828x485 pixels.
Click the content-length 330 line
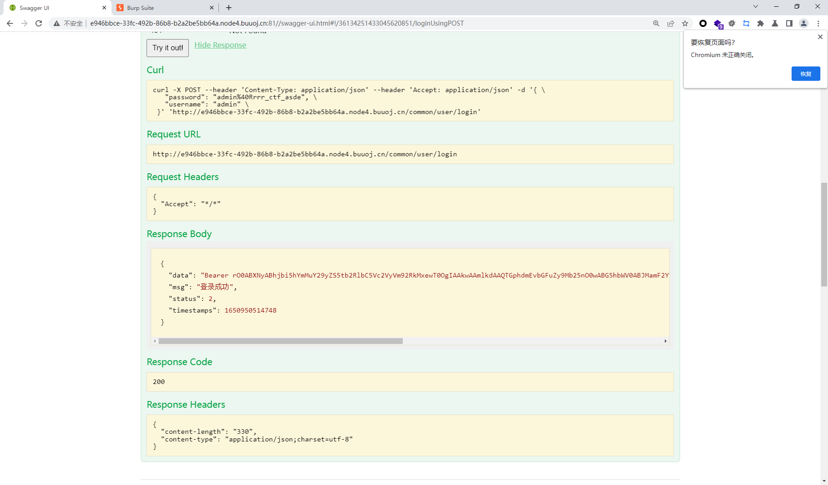point(209,432)
